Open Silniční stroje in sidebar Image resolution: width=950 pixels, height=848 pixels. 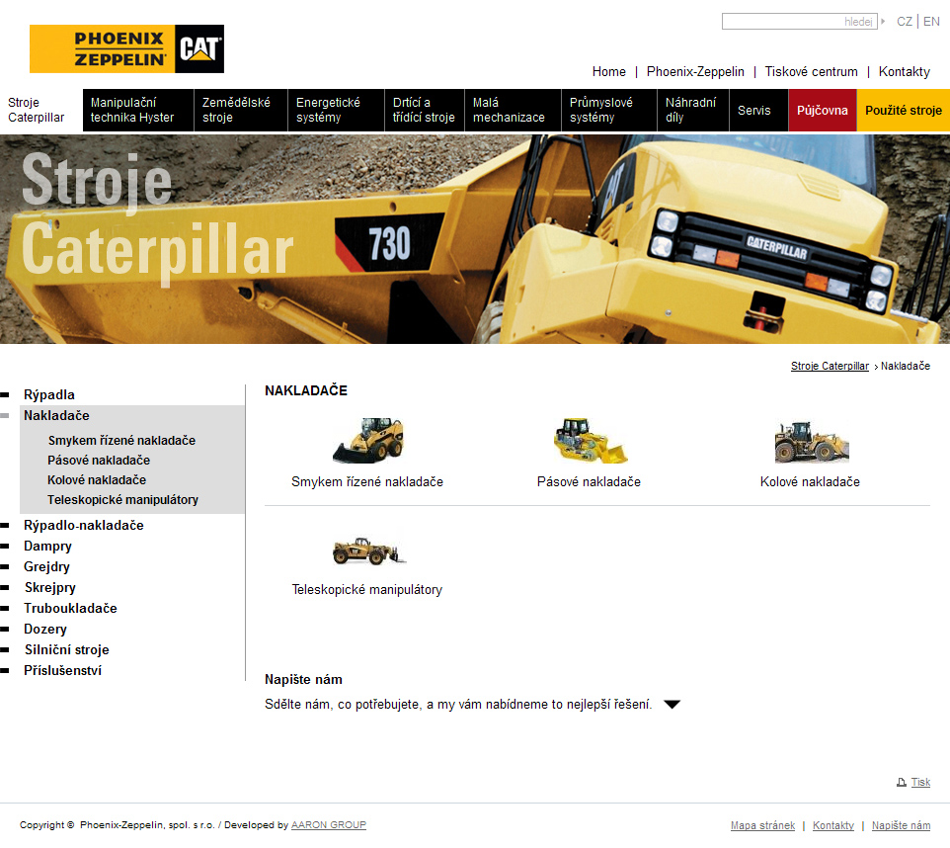pyautogui.click(x=66, y=649)
